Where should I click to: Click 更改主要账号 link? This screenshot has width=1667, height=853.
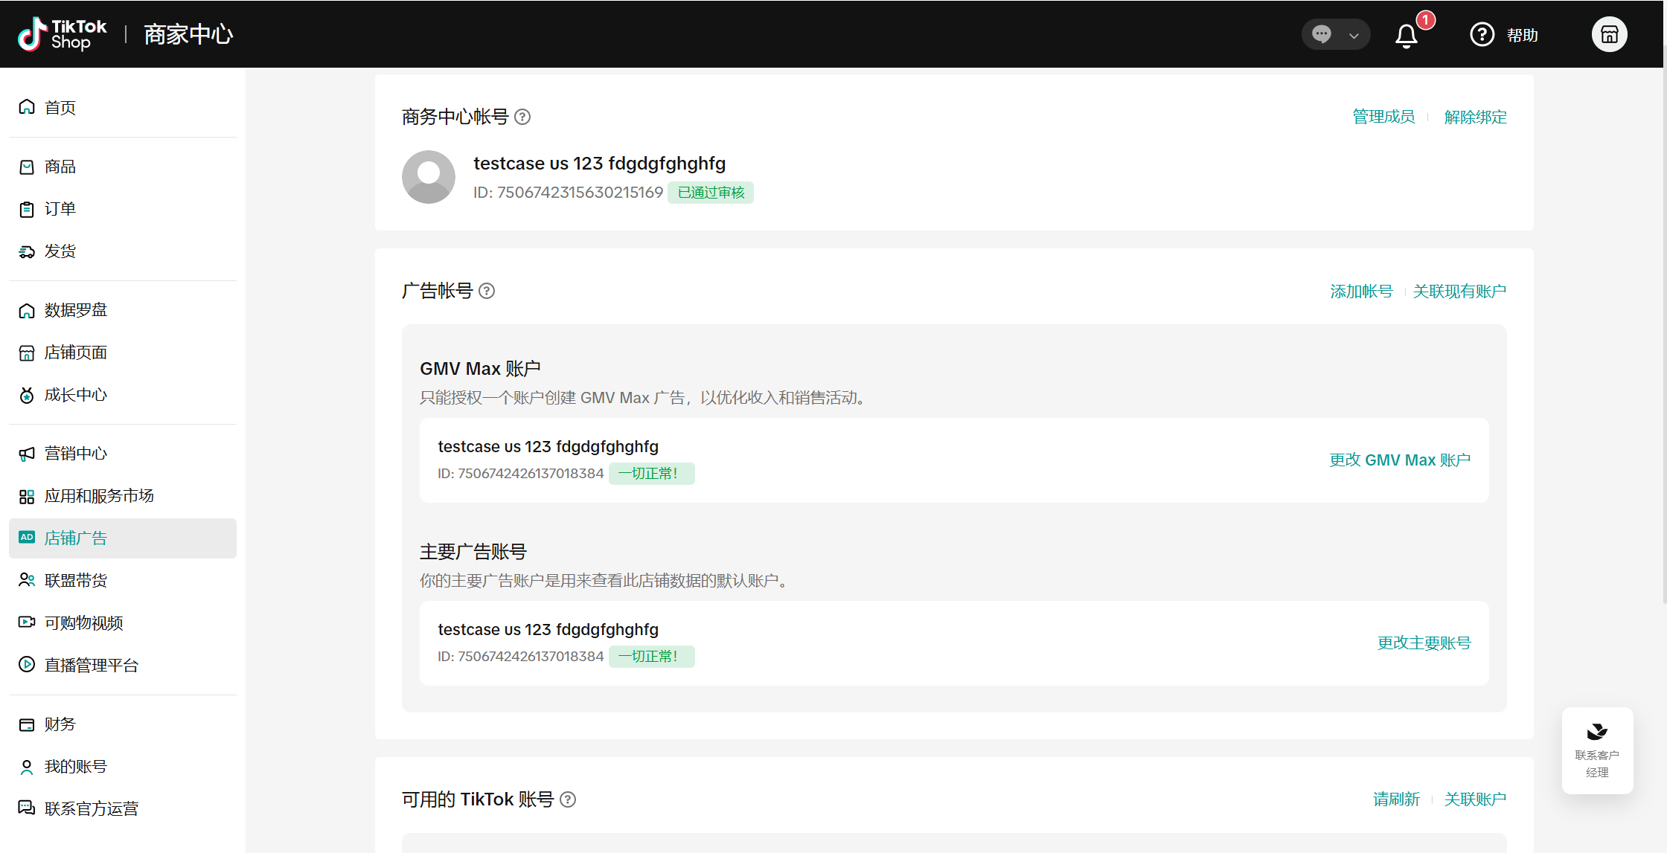(x=1424, y=643)
